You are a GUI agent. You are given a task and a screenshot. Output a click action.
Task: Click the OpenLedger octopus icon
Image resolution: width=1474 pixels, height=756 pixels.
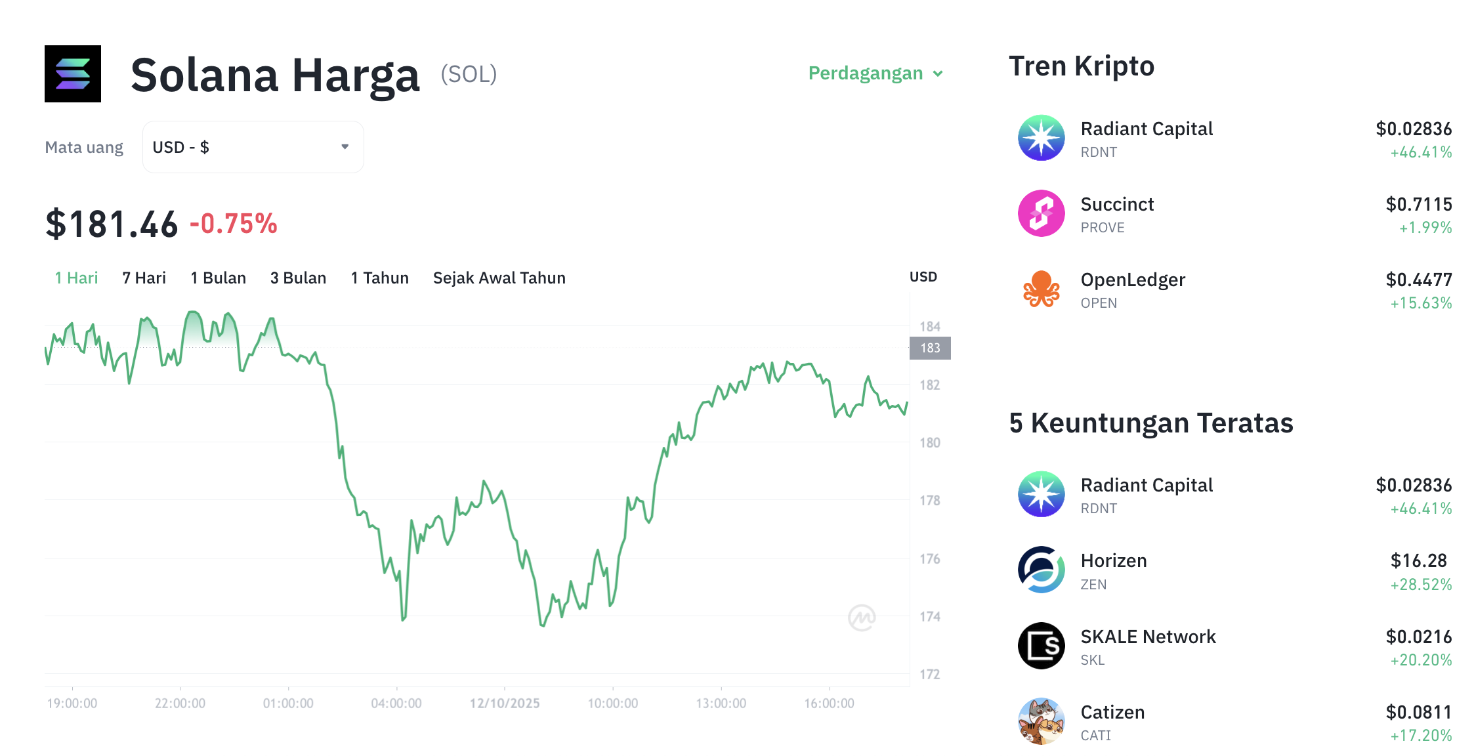[1041, 289]
